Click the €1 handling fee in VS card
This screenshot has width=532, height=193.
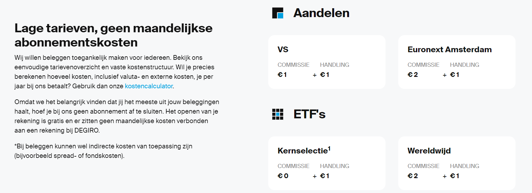tap(325, 75)
